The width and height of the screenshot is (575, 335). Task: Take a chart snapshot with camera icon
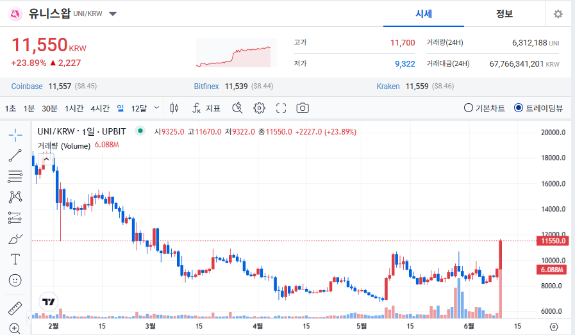[303, 108]
